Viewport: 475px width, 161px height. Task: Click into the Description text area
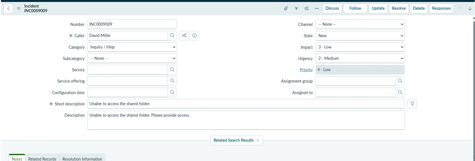(x=246, y=120)
